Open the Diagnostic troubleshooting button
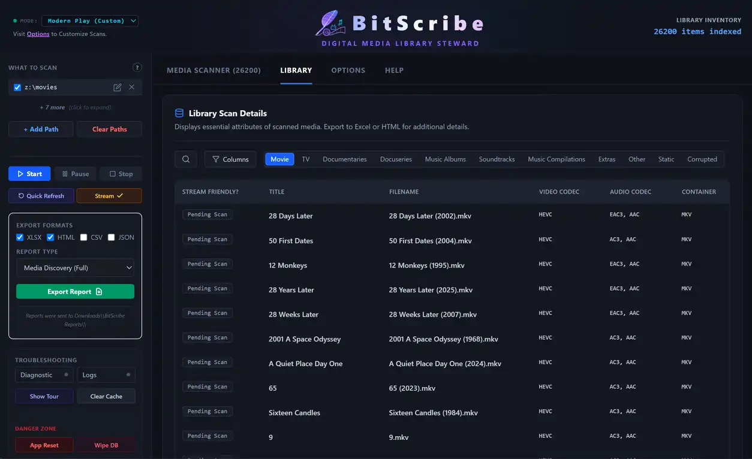 click(44, 375)
